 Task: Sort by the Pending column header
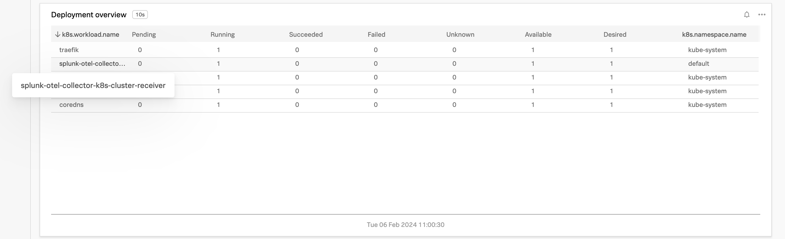144,34
